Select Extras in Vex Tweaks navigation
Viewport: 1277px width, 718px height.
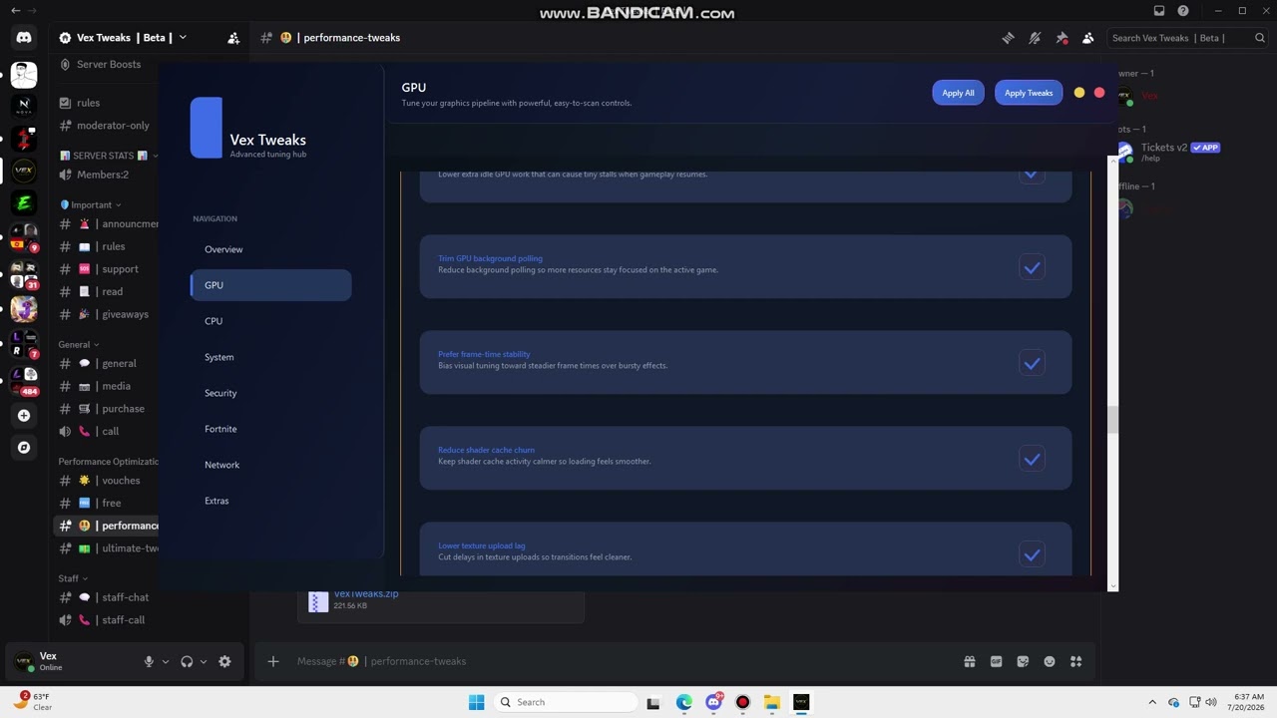tap(270, 501)
